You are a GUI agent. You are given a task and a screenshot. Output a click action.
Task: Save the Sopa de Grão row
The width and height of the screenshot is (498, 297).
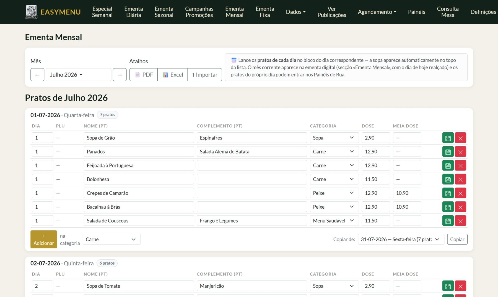click(x=448, y=138)
